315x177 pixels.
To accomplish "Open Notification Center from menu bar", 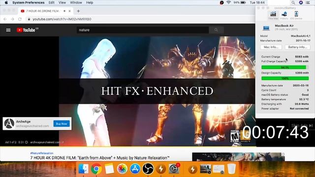I will point(308,2).
